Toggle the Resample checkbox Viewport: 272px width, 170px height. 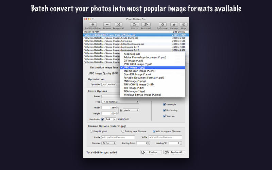(164, 104)
